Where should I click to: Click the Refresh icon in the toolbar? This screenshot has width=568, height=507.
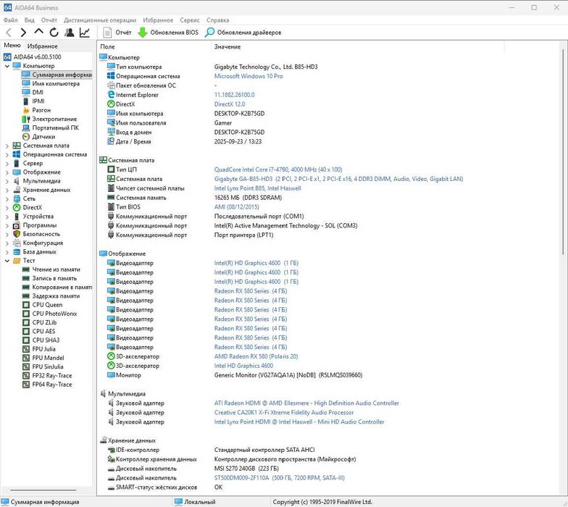pos(54,32)
